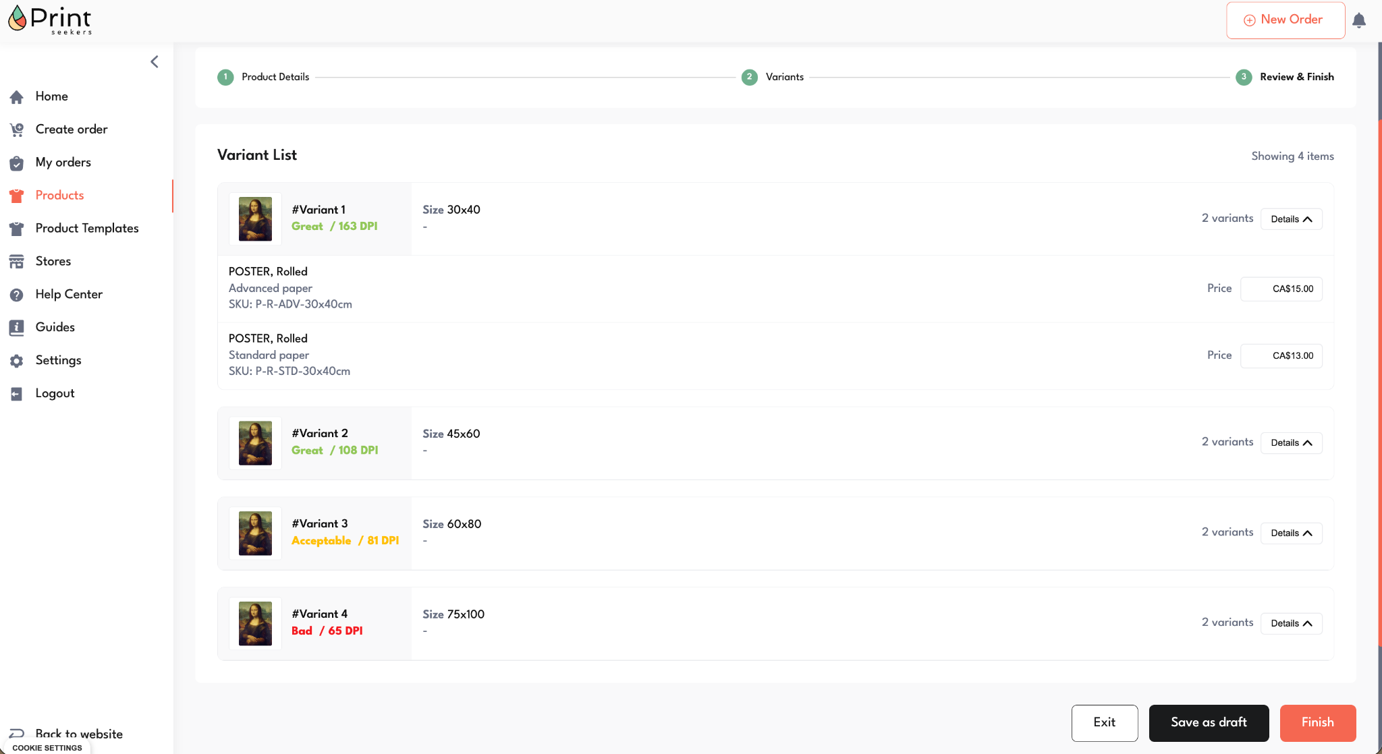Click the Size 45x60 text

(x=451, y=434)
